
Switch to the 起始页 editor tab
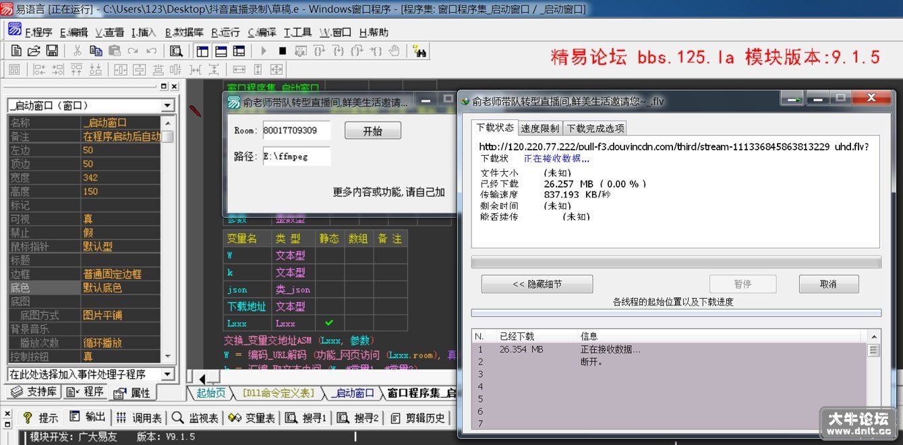[x=210, y=393]
